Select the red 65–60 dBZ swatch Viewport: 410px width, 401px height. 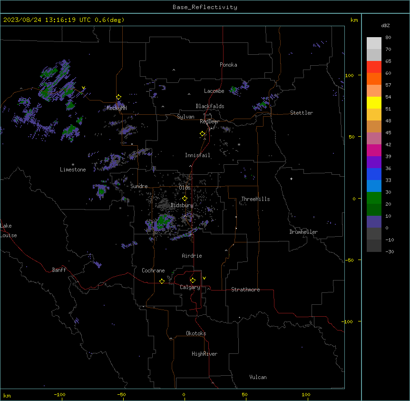pyautogui.click(x=374, y=67)
